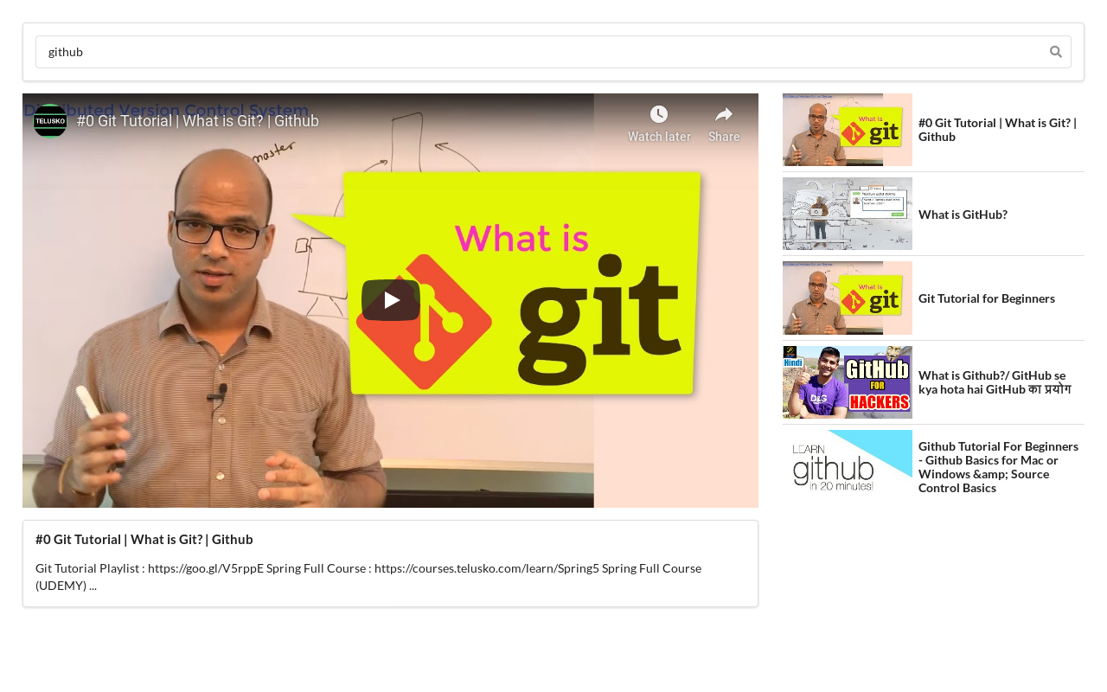
Task: Select 'Git Tutorial for Beginners' thumbnail
Action: click(x=848, y=298)
